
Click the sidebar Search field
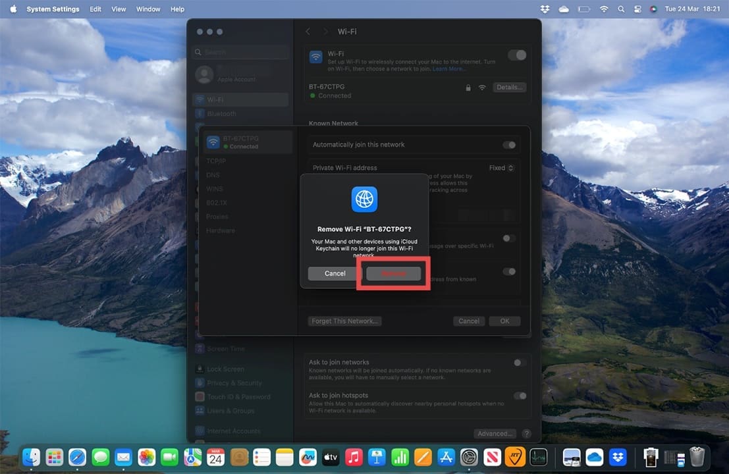(x=240, y=52)
